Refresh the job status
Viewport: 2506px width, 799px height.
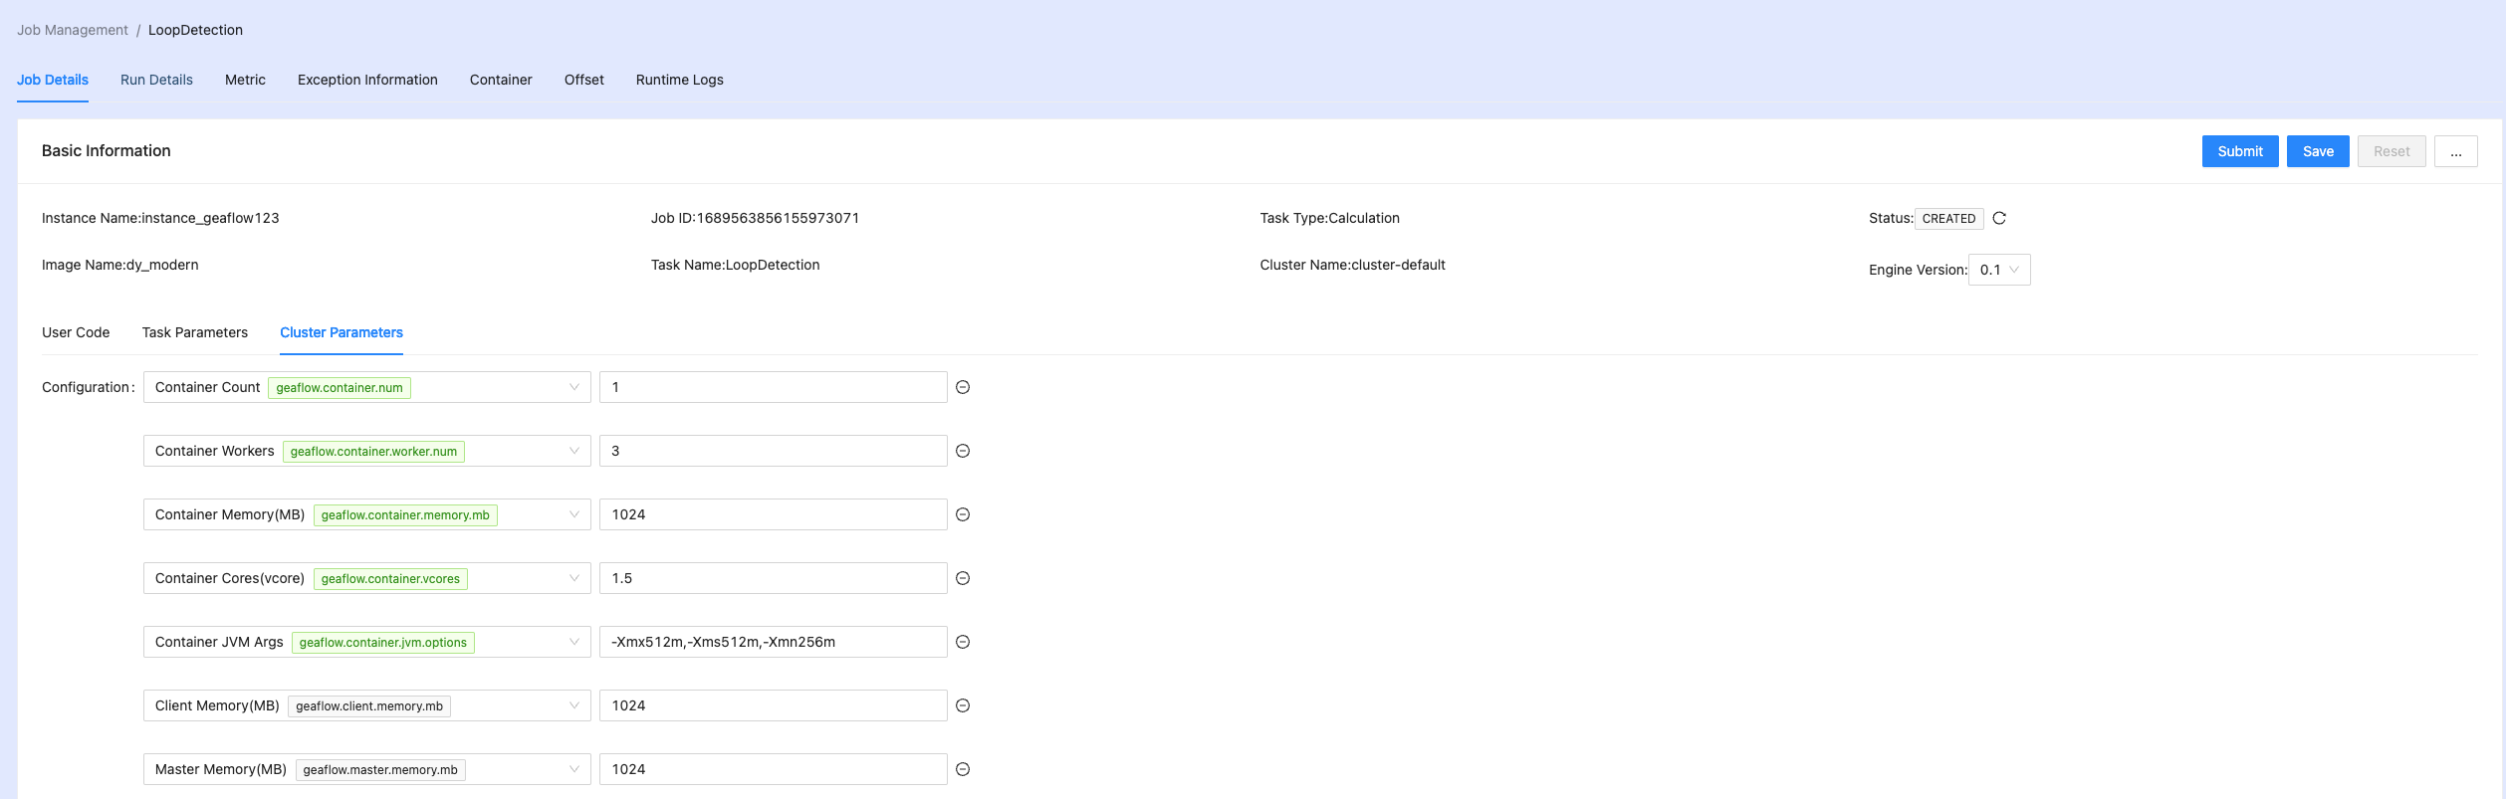click(1999, 218)
